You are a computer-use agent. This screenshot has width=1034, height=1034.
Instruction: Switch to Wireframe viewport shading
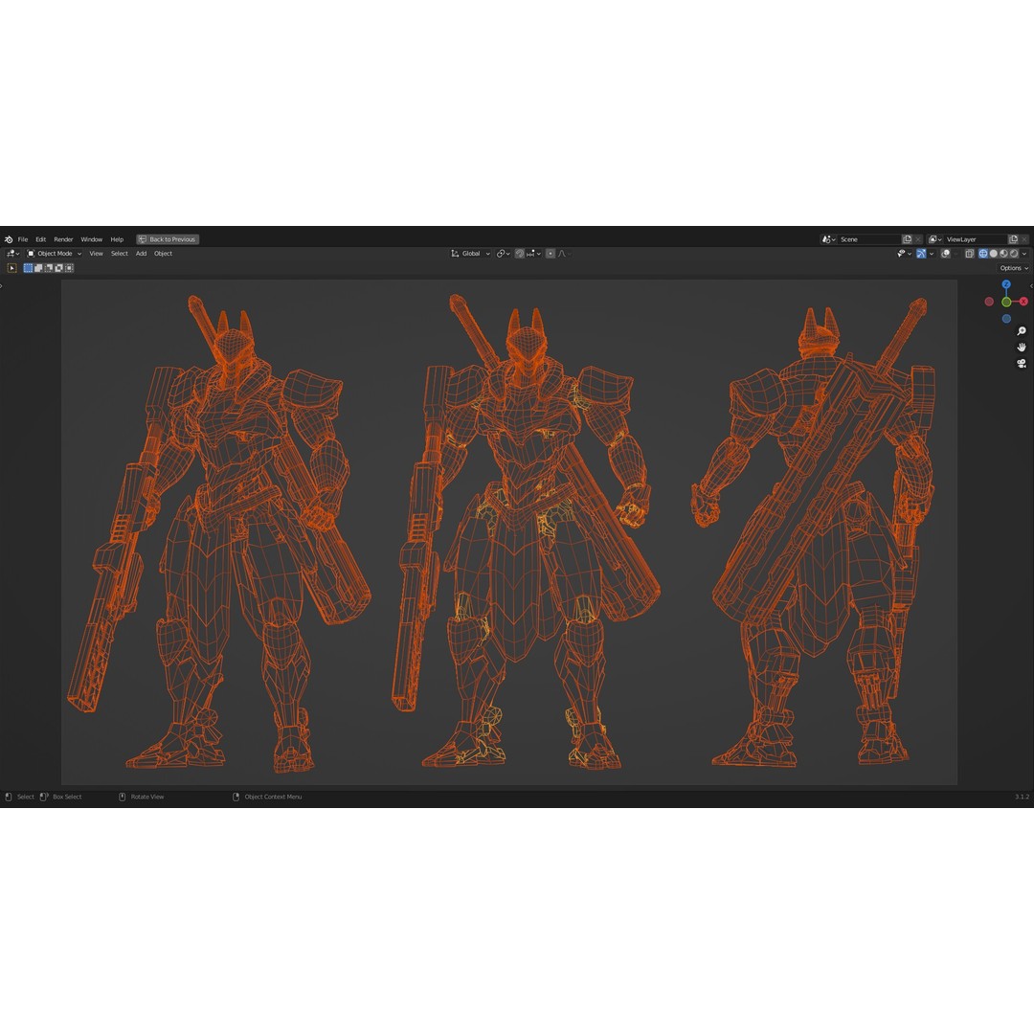click(x=983, y=253)
